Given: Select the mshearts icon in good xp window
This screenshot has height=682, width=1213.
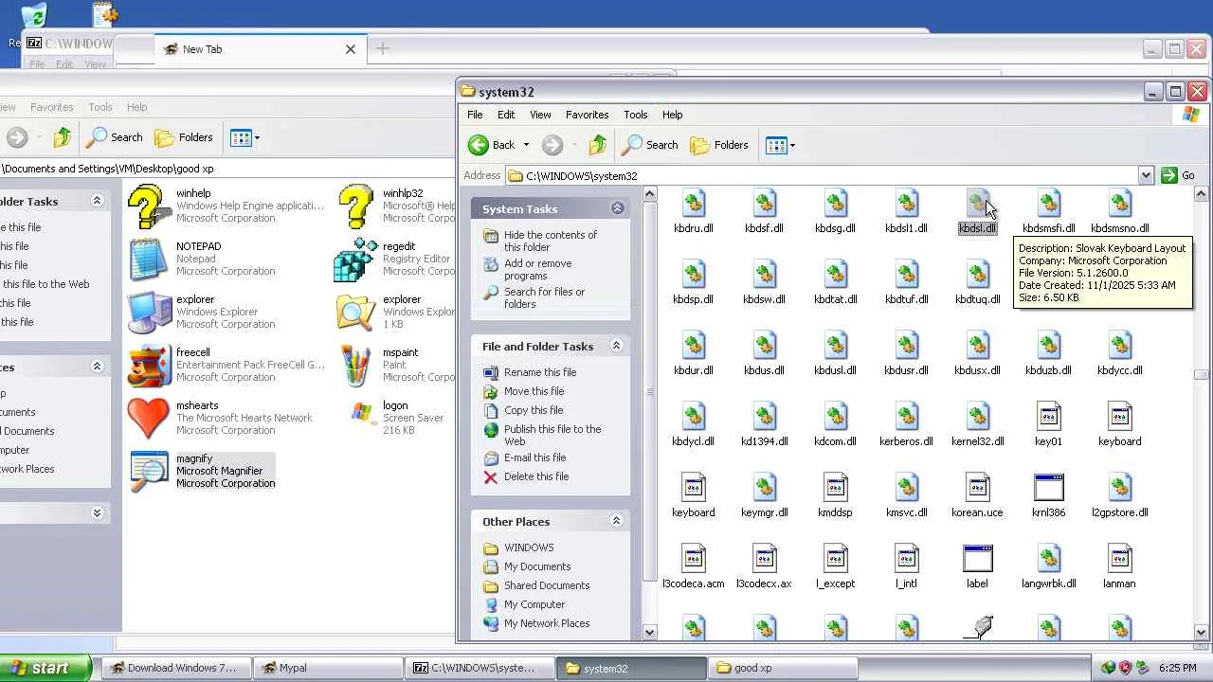Looking at the screenshot, I should [149, 418].
